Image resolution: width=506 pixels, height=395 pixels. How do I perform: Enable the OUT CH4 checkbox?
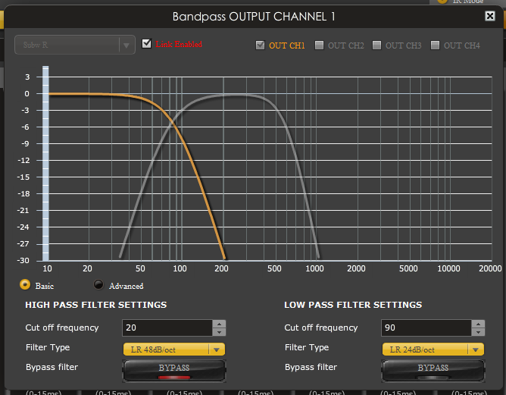435,45
